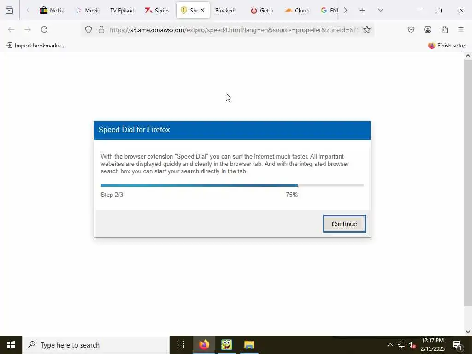Open the Windows Start menu

click(x=11, y=345)
